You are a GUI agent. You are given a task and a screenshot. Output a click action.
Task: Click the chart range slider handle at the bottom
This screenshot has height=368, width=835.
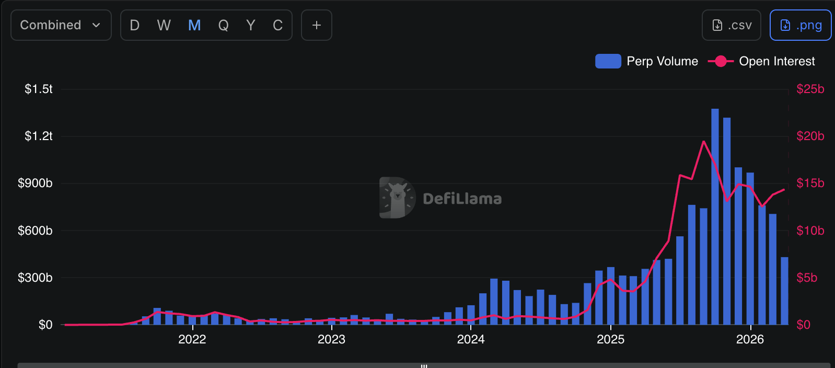424,365
